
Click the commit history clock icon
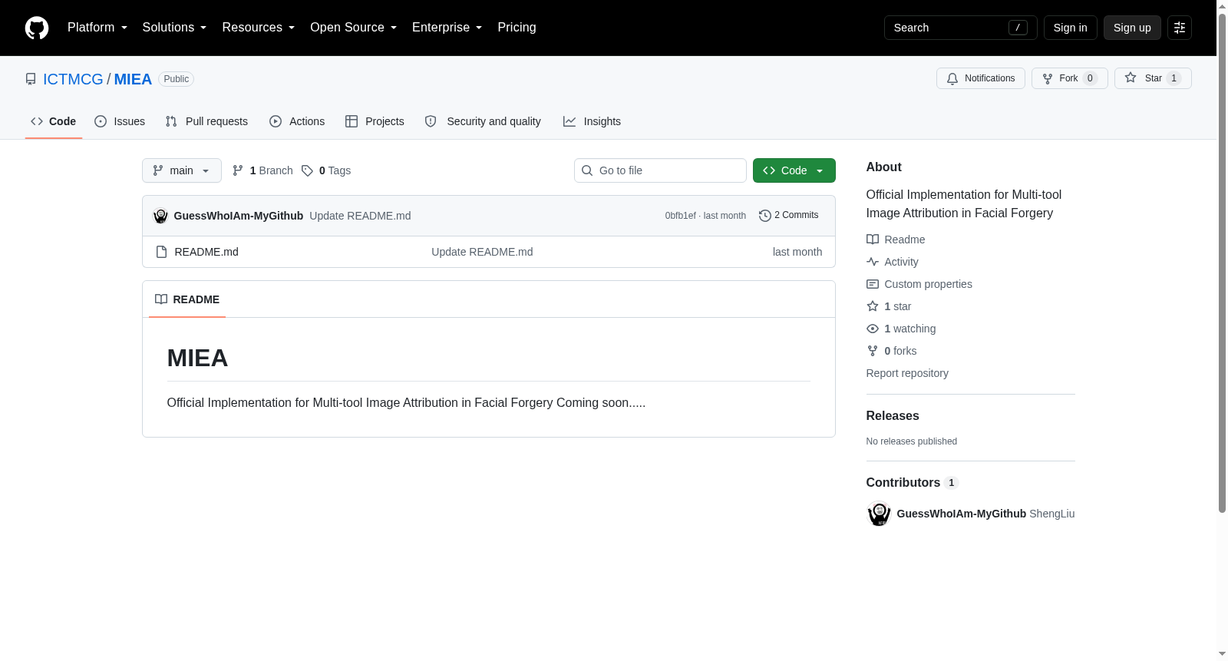click(764, 216)
